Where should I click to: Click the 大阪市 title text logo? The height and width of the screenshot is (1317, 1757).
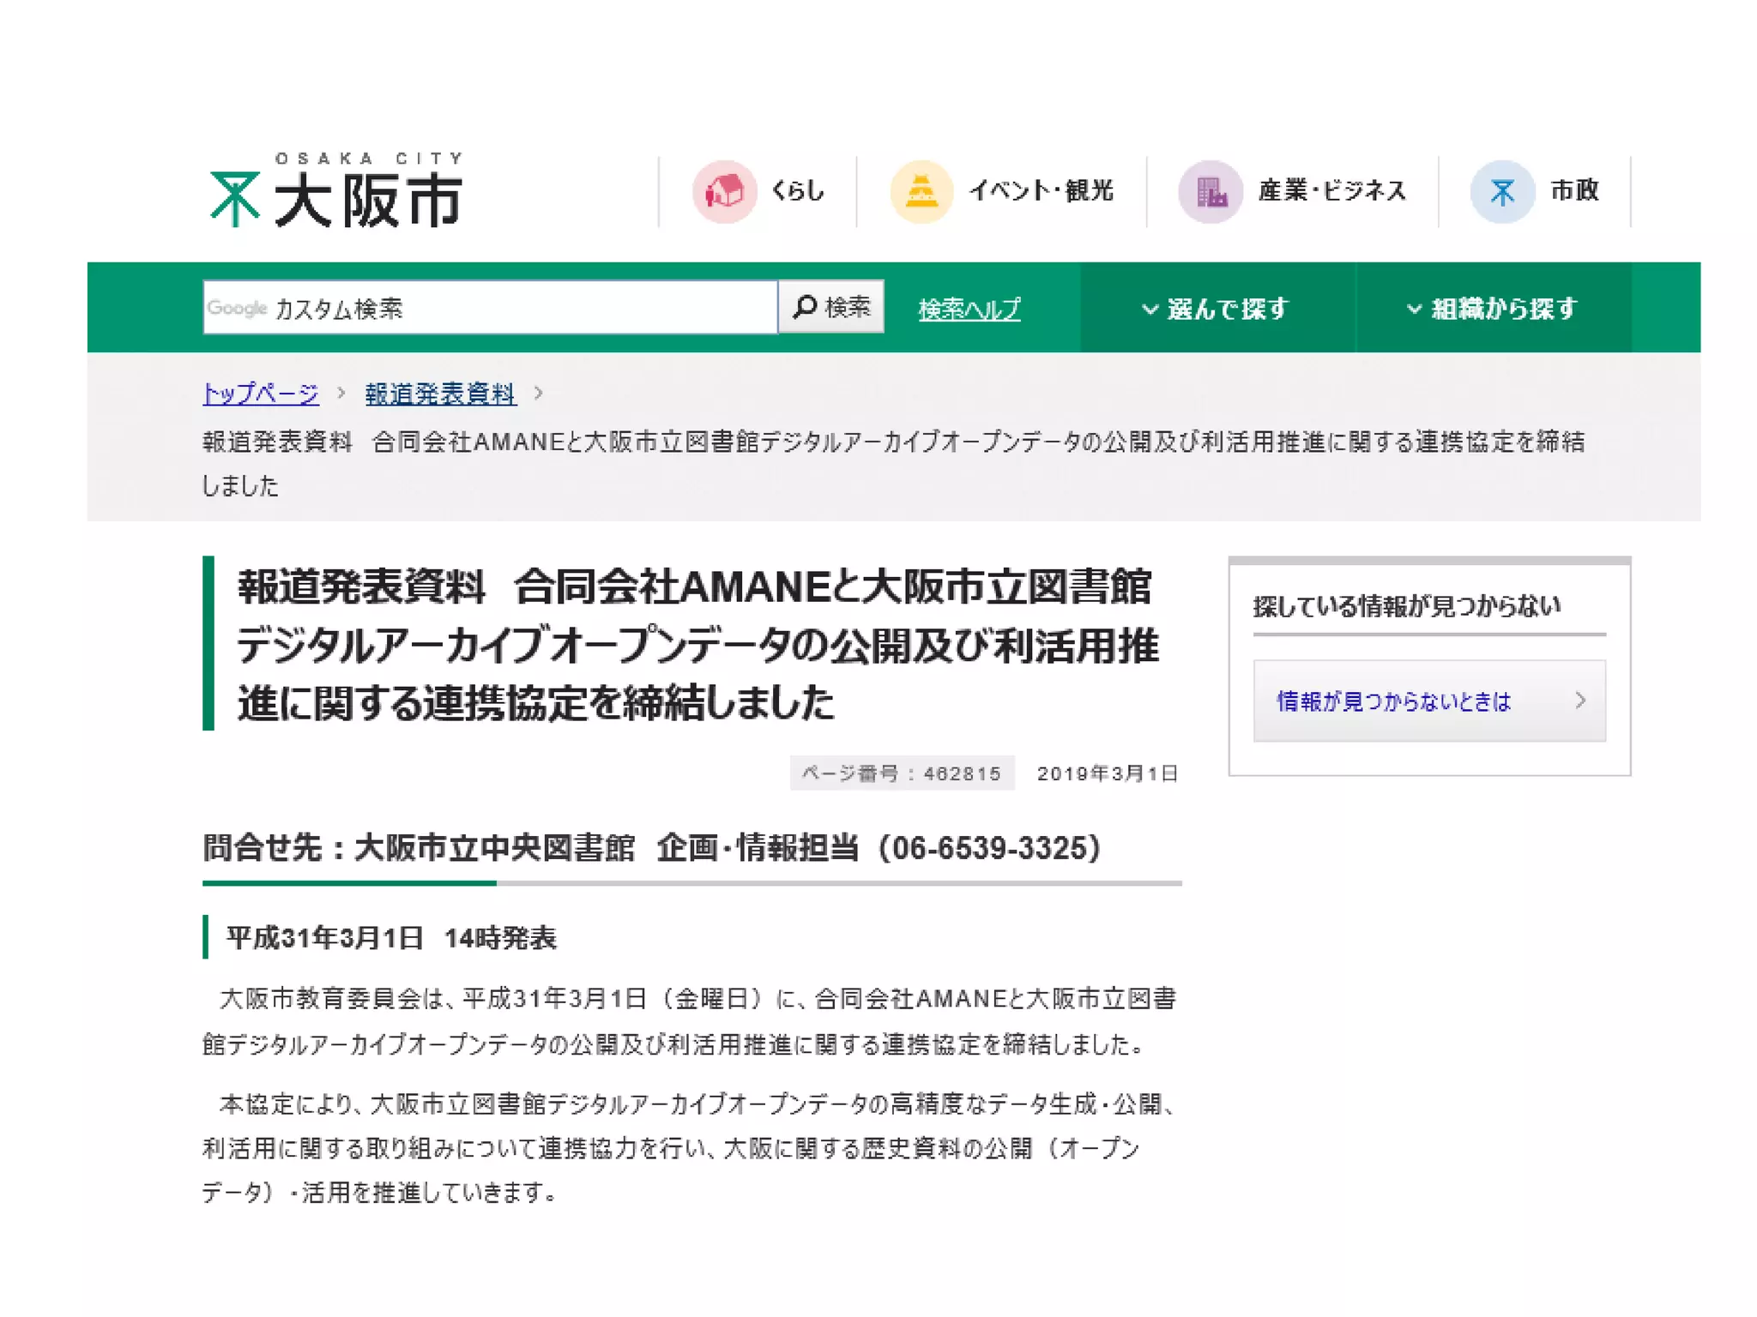pos(369,201)
